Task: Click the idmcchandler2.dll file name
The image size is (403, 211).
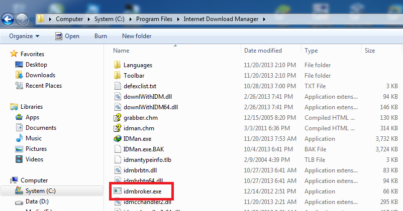Action: coord(147,202)
